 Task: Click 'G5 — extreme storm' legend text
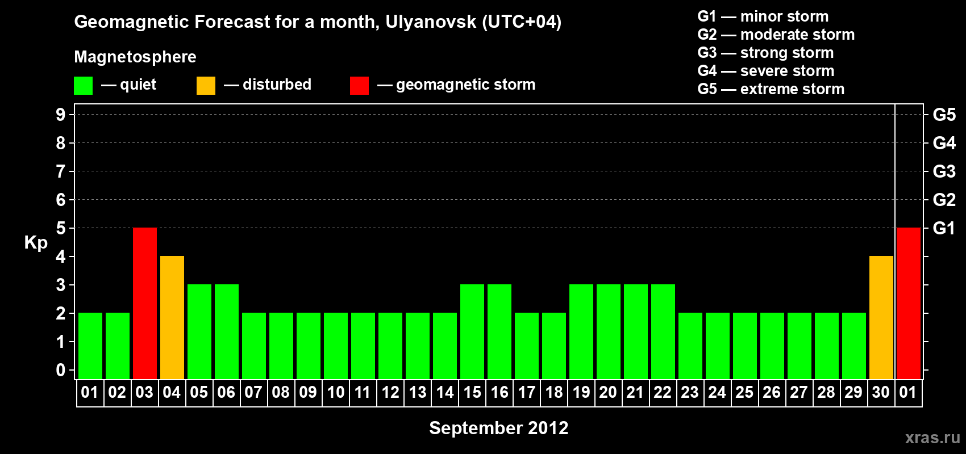tap(771, 89)
